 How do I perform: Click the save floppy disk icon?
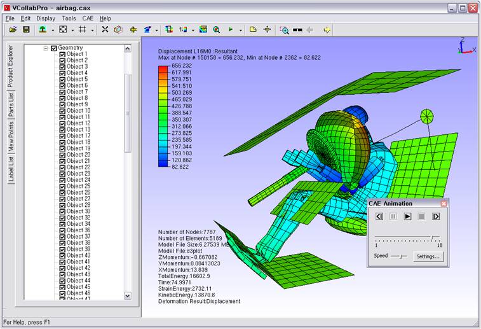point(27,29)
